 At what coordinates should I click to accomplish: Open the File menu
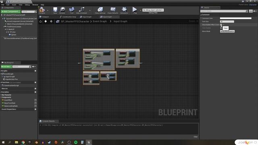click(x=3, y=5)
